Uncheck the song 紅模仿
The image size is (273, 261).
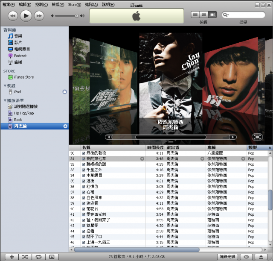click(x=84, y=187)
